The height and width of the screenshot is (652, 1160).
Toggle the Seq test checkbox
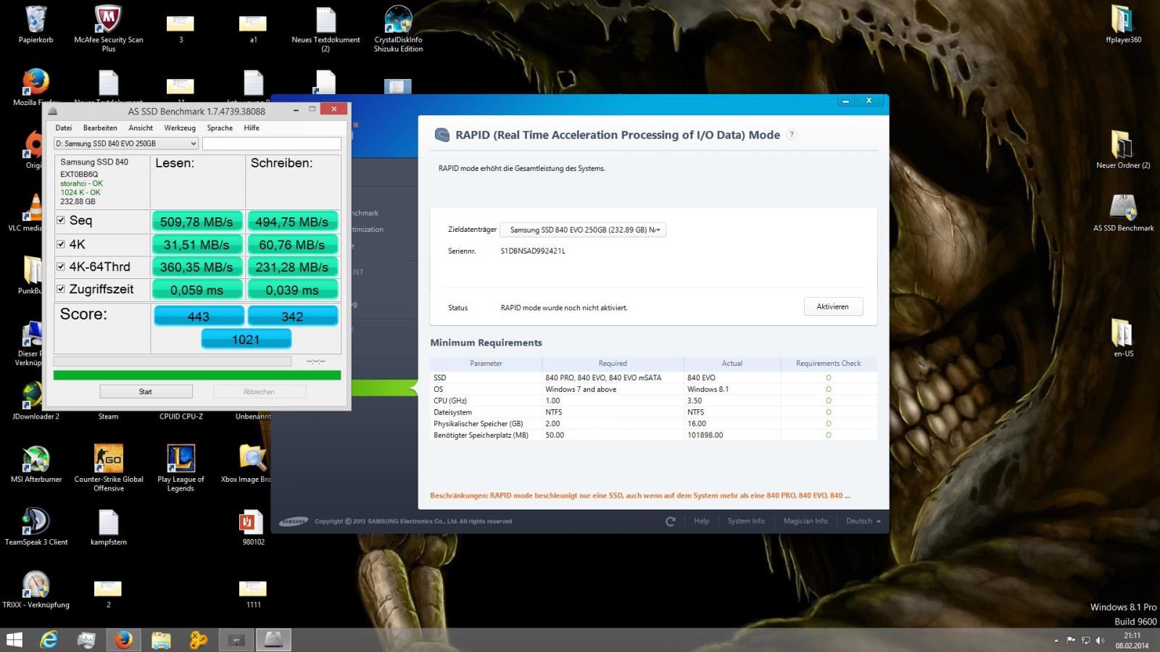click(x=61, y=220)
